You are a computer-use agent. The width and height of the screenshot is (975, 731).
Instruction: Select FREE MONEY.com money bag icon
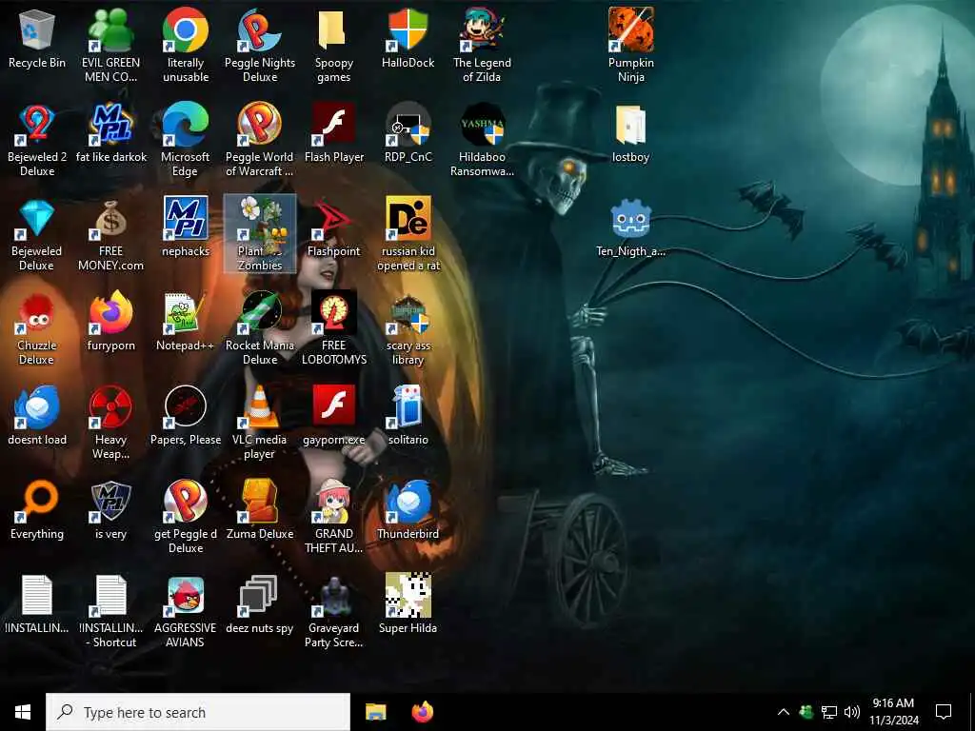[110, 234]
